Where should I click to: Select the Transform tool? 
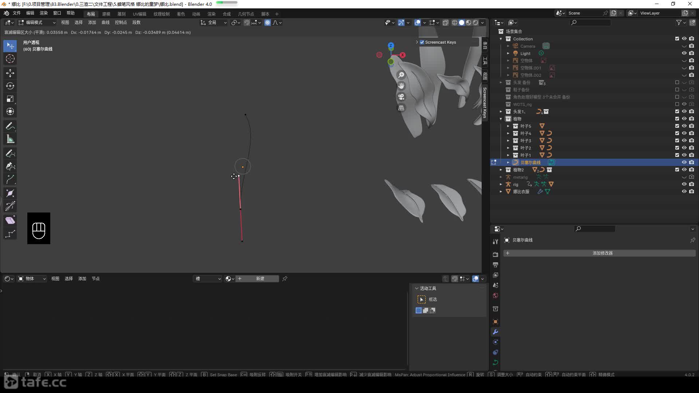click(10, 111)
